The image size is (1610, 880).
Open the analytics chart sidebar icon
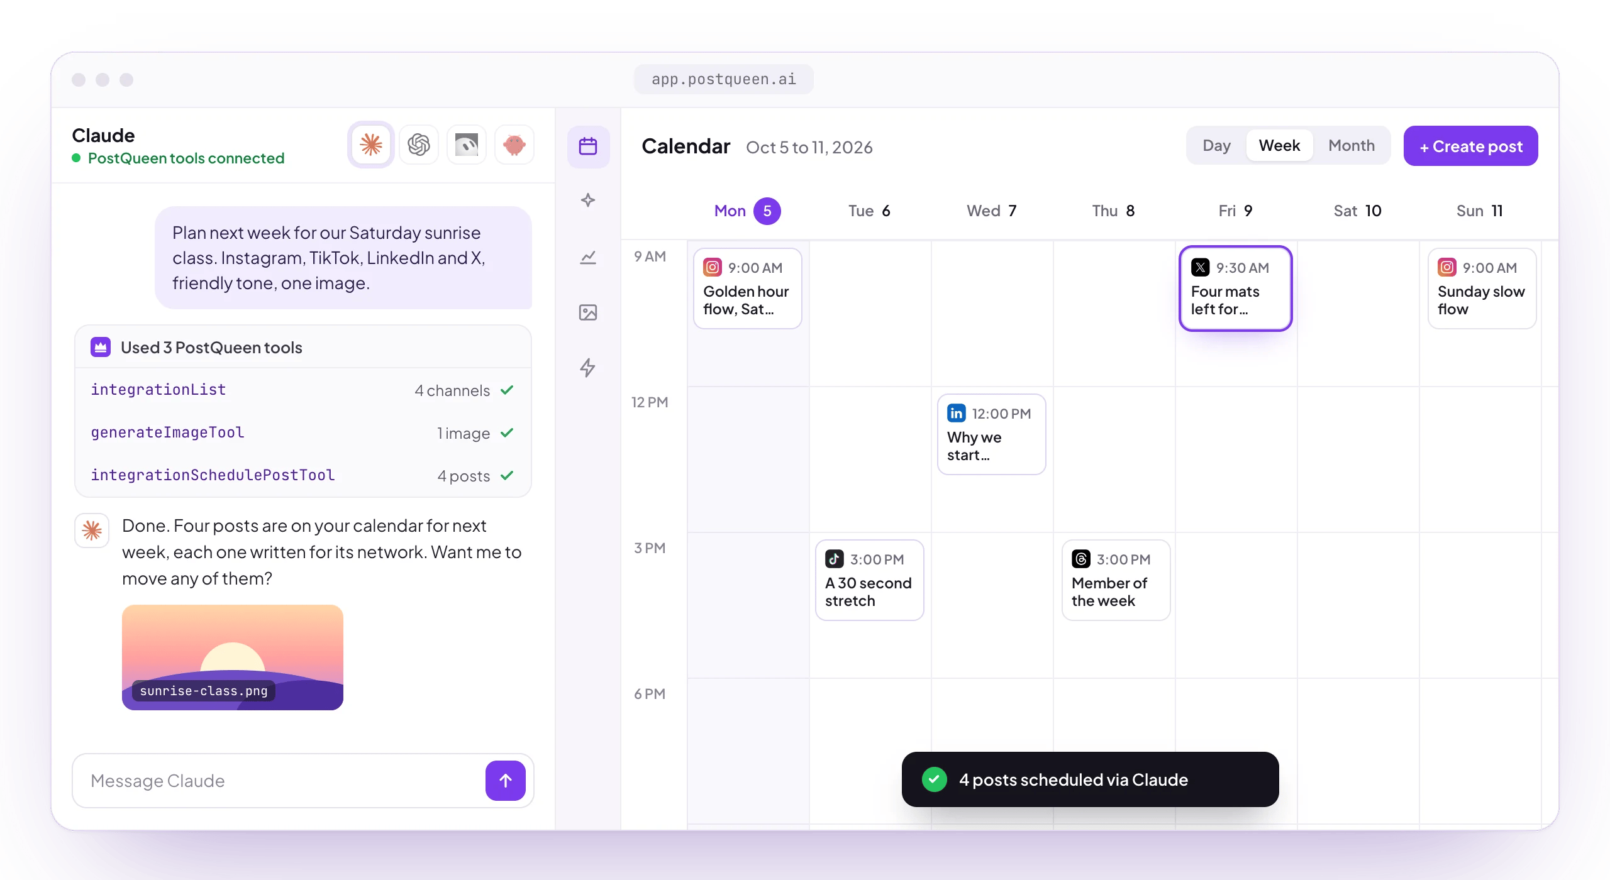click(588, 256)
